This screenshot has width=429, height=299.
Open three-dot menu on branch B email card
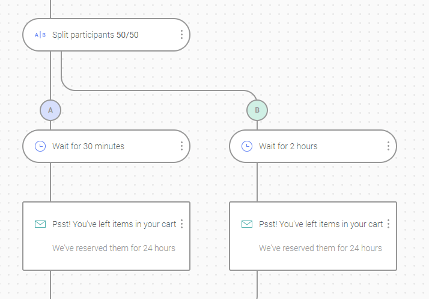pyautogui.click(x=388, y=224)
